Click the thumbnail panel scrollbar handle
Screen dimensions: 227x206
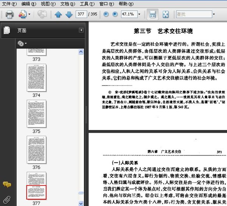point(81,193)
